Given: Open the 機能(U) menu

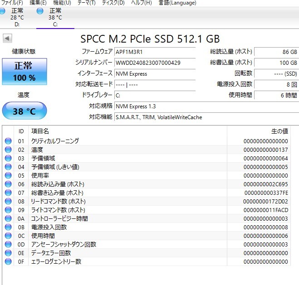Looking at the screenshot, I should click(62, 3).
